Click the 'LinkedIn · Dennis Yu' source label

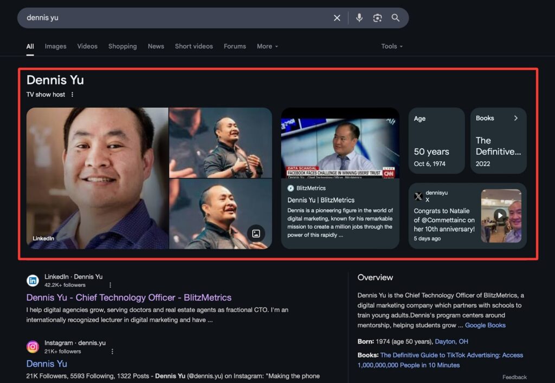tap(73, 276)
